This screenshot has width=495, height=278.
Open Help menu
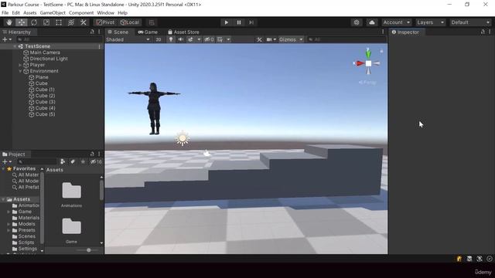click(122, 13)
